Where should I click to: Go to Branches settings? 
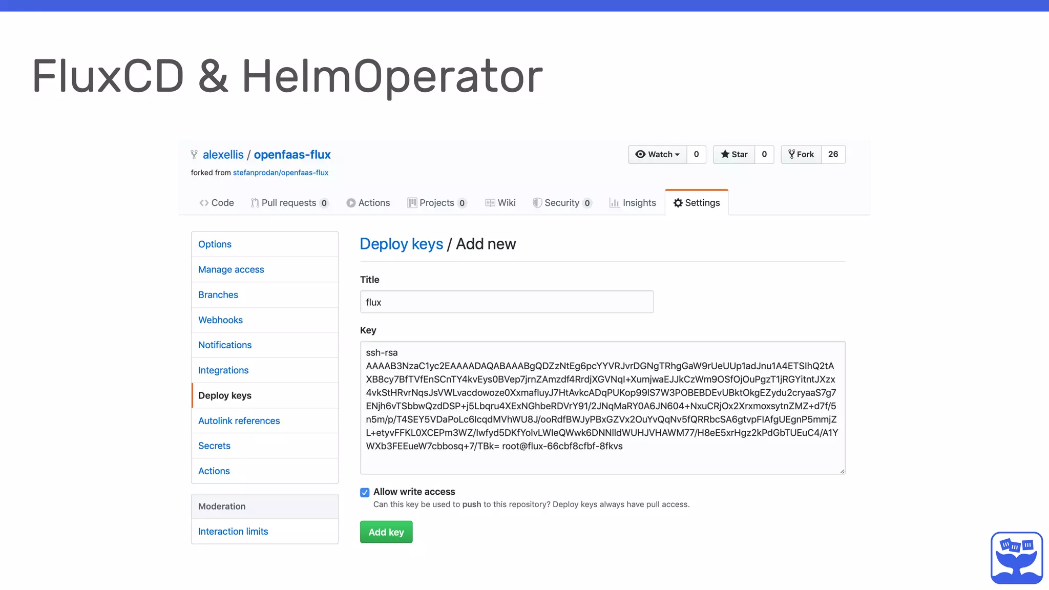(265, 294)
